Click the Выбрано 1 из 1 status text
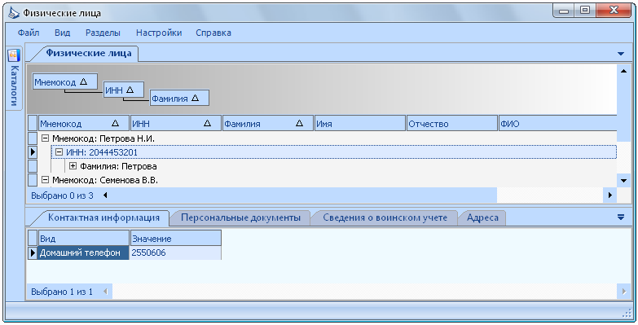 pos(62,292)
